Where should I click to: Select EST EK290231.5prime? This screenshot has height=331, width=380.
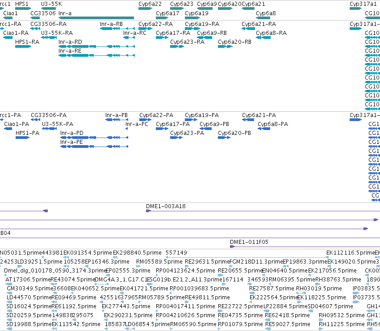[106, 320]
